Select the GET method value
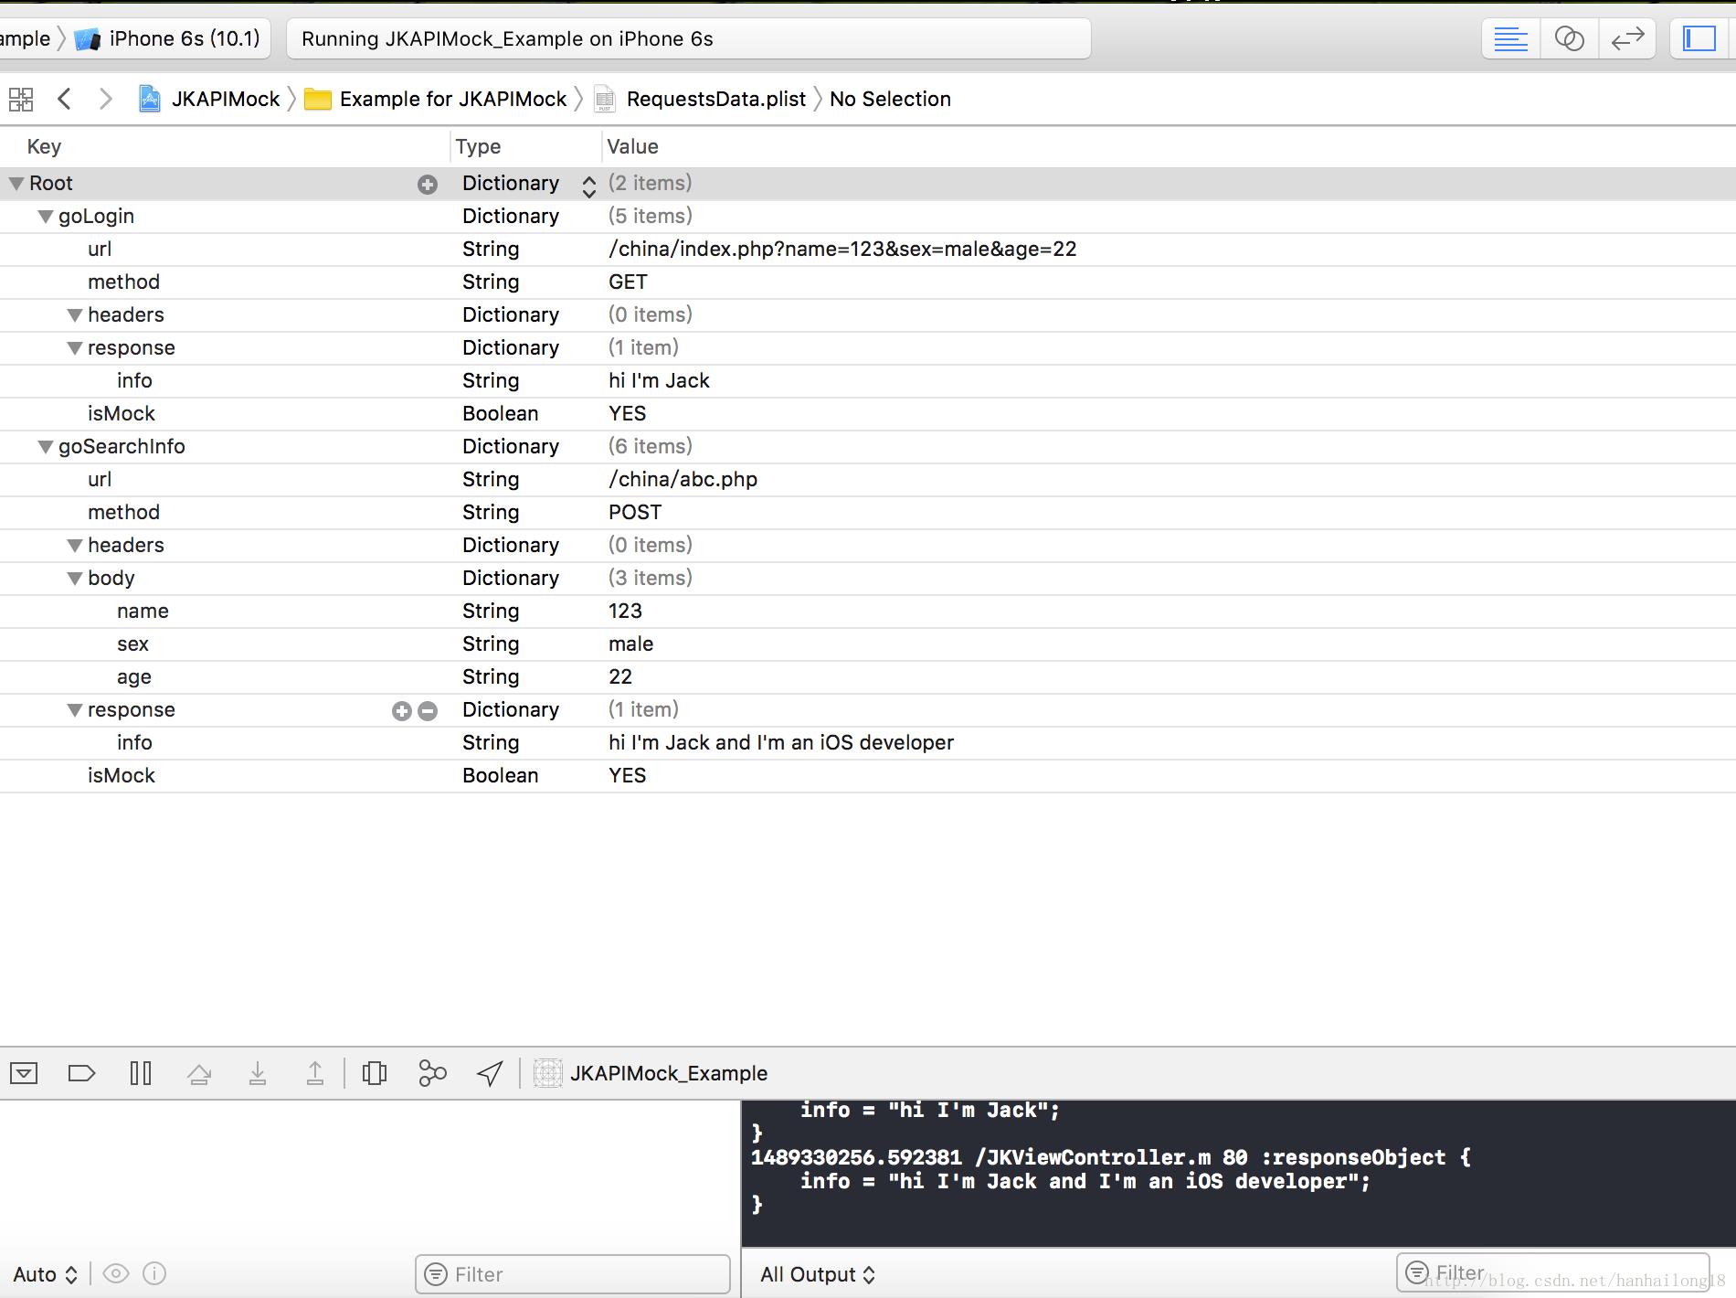The height and width of the screenshot is (1298, 1736). (x=628, y=282)
